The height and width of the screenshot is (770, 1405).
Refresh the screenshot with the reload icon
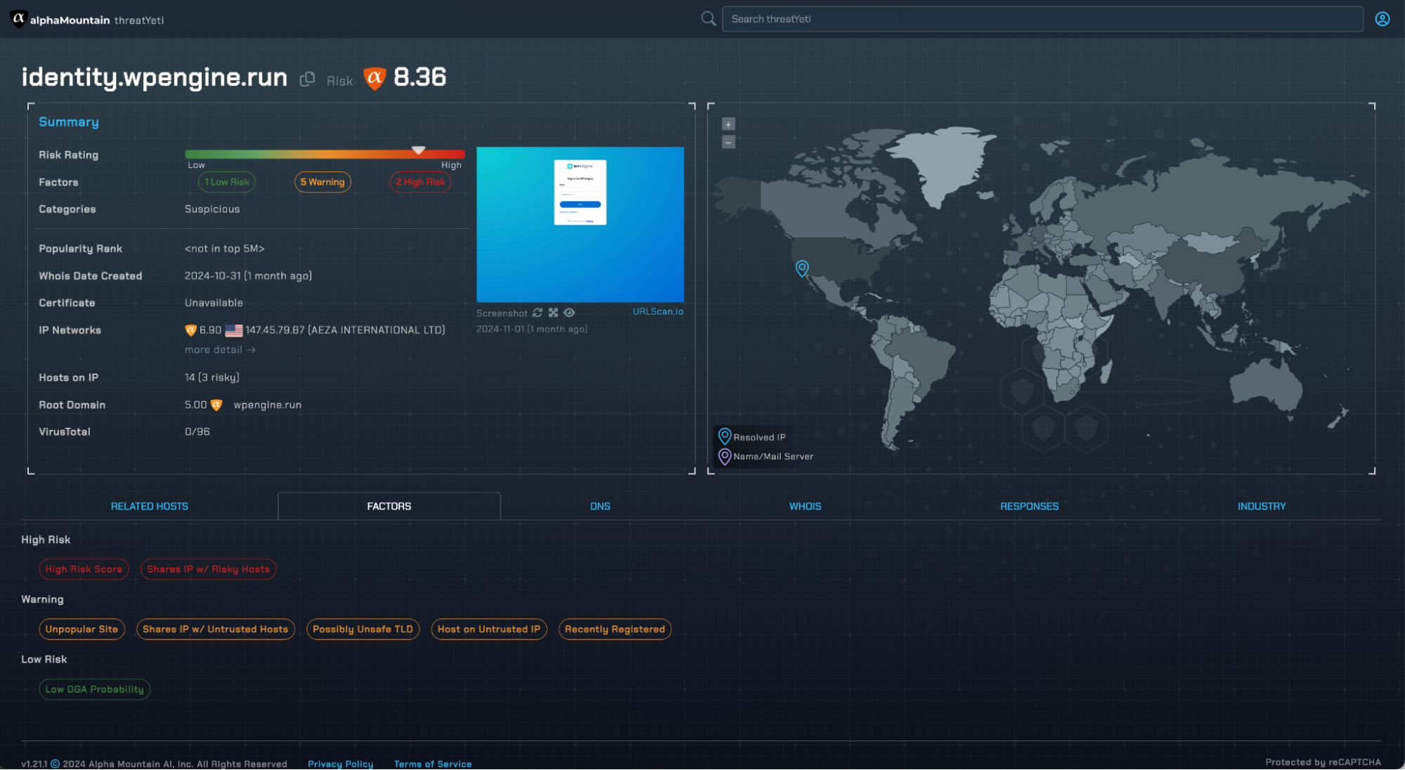538,313
